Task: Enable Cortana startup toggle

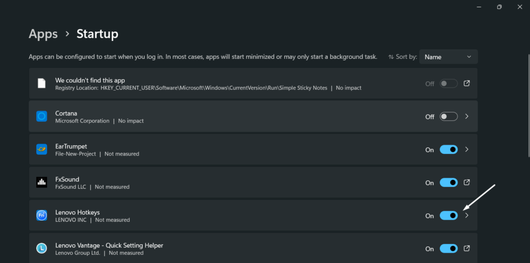Action: point(449,116)
